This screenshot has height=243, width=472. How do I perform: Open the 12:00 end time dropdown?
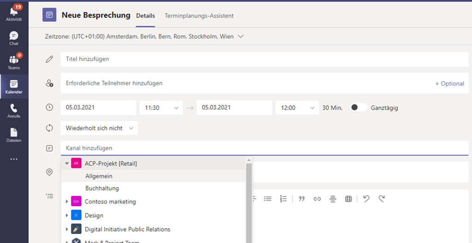coord(297,108)
